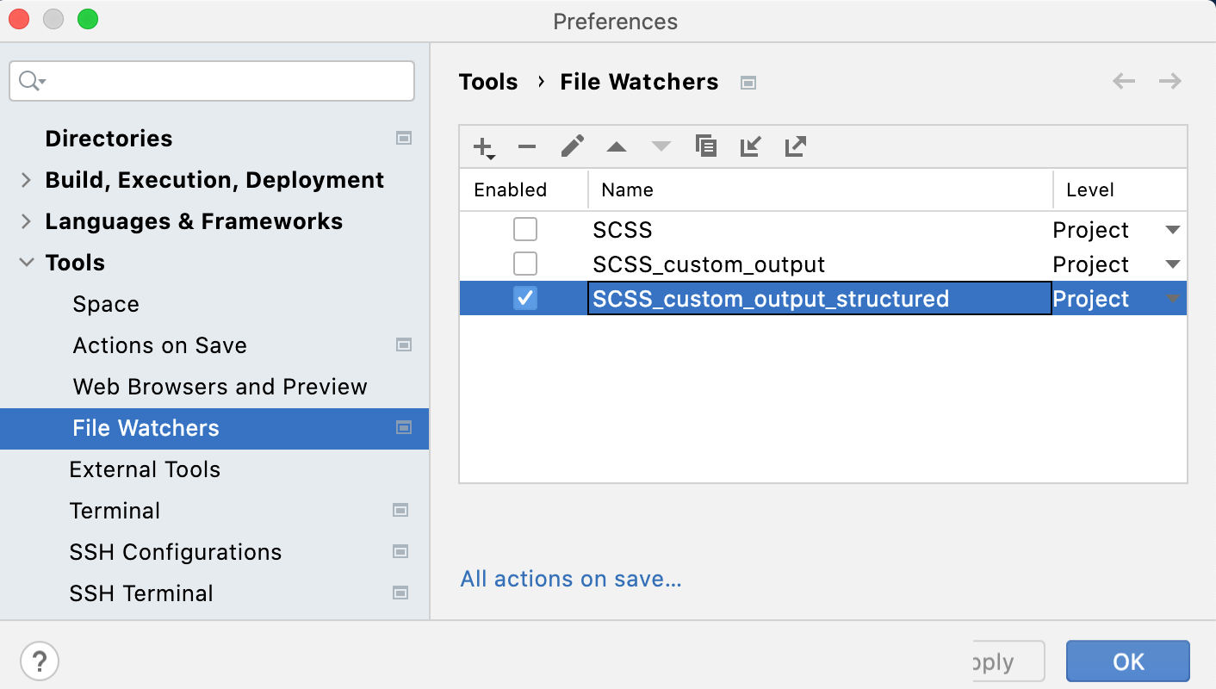The image size is (1216, 689).
Task: Click the help question mark button
Action: pos(40,661)
